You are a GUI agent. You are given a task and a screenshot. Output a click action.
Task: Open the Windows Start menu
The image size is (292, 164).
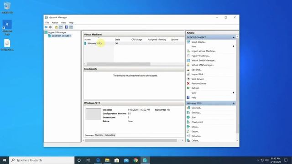5,160
